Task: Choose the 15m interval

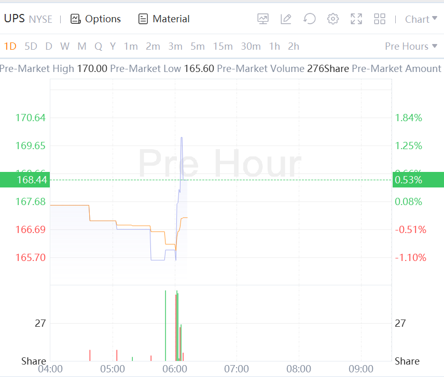Action: point(223,46)
